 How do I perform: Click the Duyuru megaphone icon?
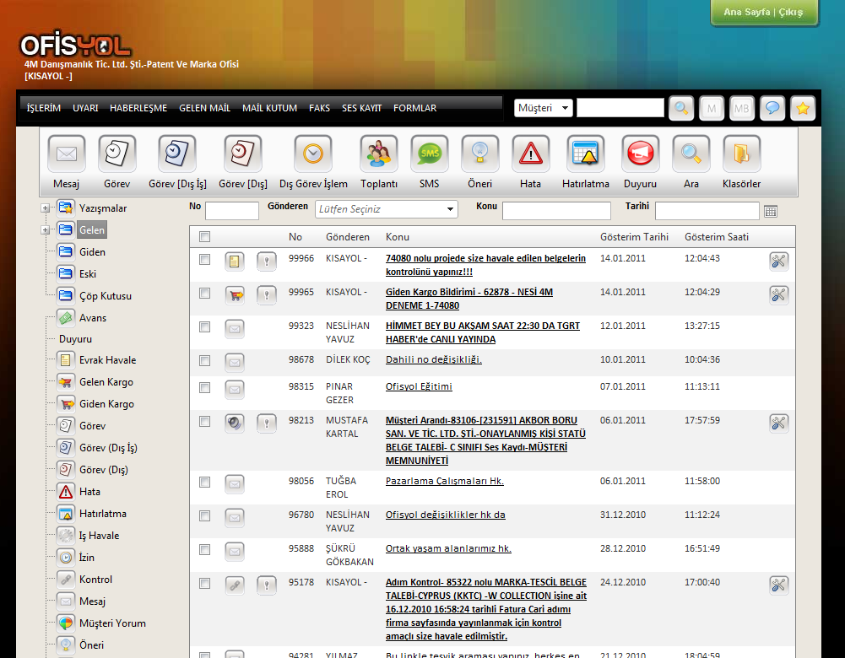tap(640, 154)
